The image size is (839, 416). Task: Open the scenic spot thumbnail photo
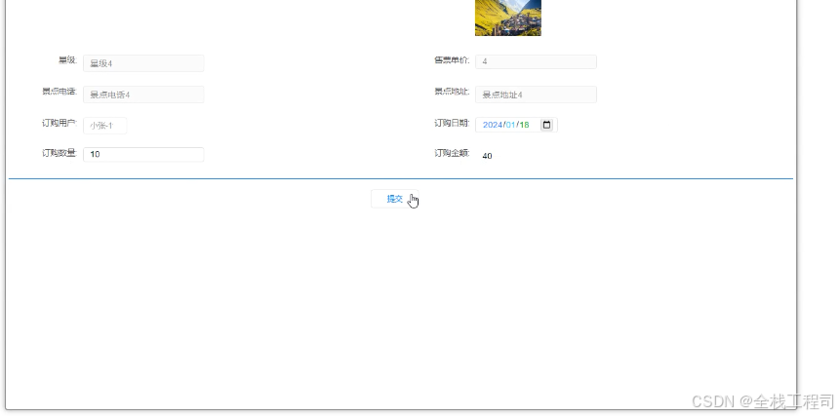(x=507, y=18)
